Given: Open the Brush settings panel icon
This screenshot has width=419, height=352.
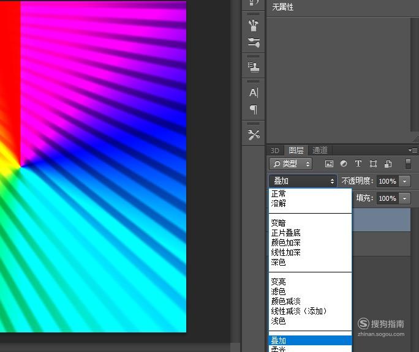Looking at the screenshot, I should pos(254,25).
